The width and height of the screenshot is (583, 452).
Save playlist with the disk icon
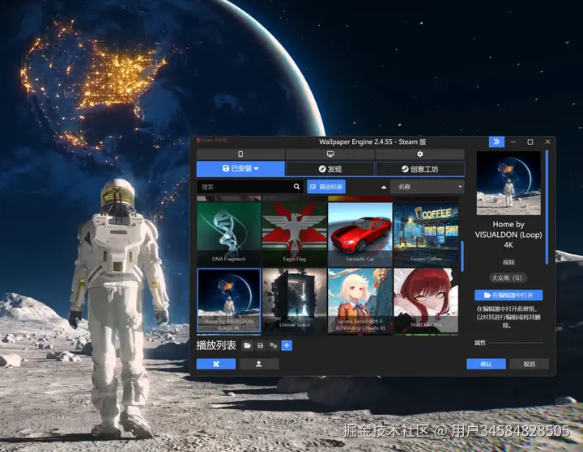[x=260, y=346]
